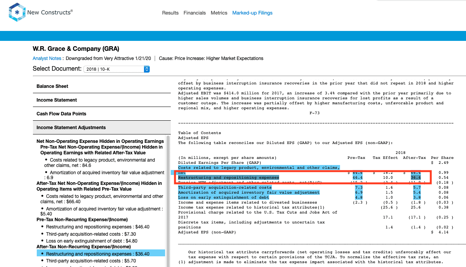Image resolution: width=466 pixels, height=267 pixels.
Task: Select the Third-party acquisition-related costs $7.30 item
Action: (x=91, y=234)
